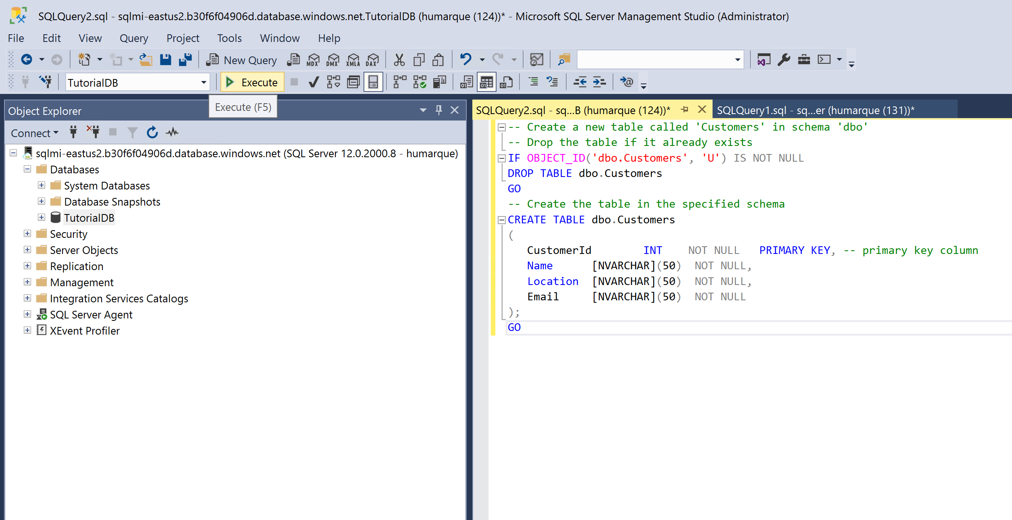Open the TutorialDB database dropdown
1012x520 pixels.
(x=204, y=83)
